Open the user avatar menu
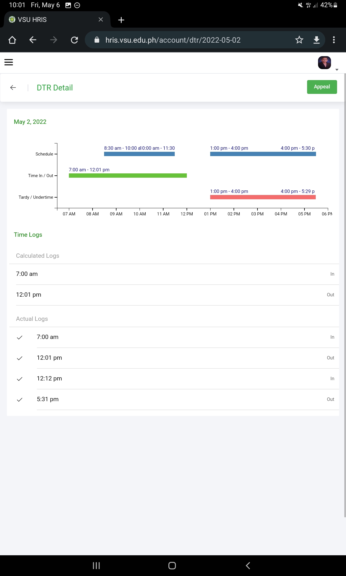 [x=324, y=62]
